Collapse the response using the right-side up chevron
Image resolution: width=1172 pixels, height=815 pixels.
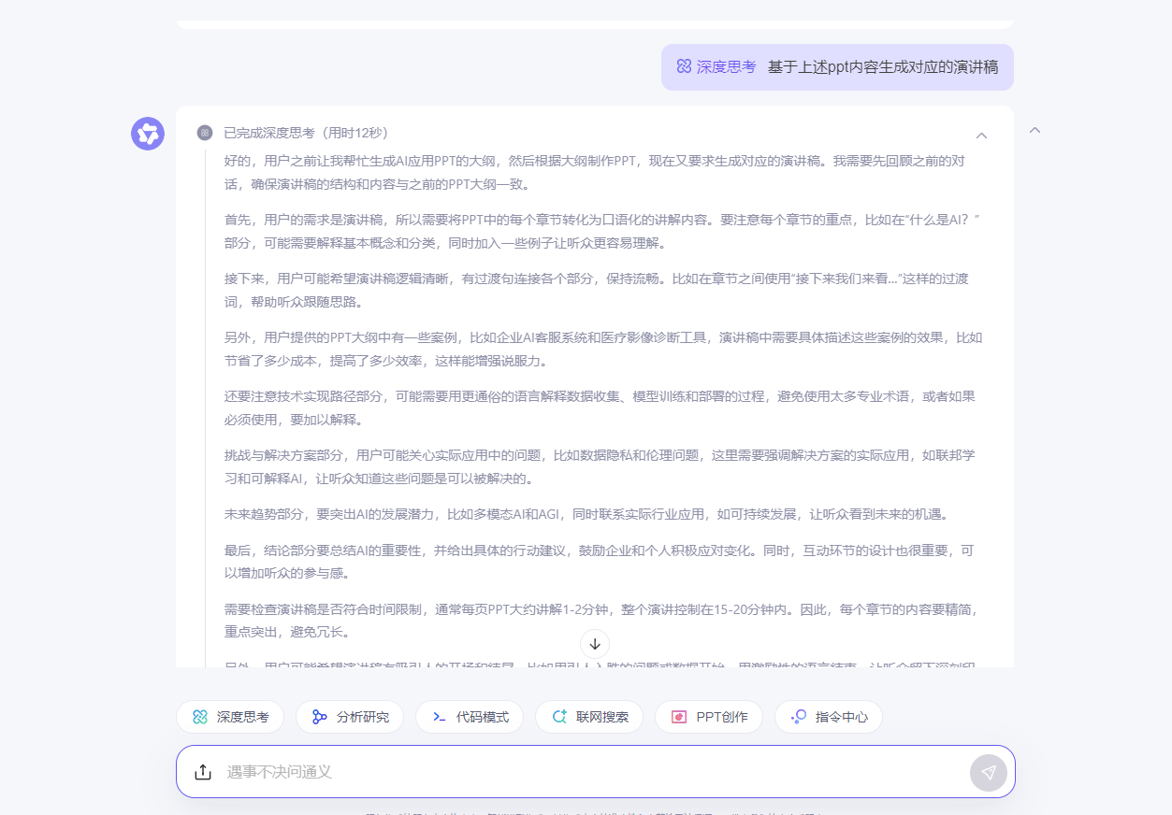[x=1035, y=131]
